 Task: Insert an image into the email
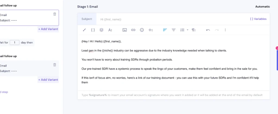tap(125, 30)
